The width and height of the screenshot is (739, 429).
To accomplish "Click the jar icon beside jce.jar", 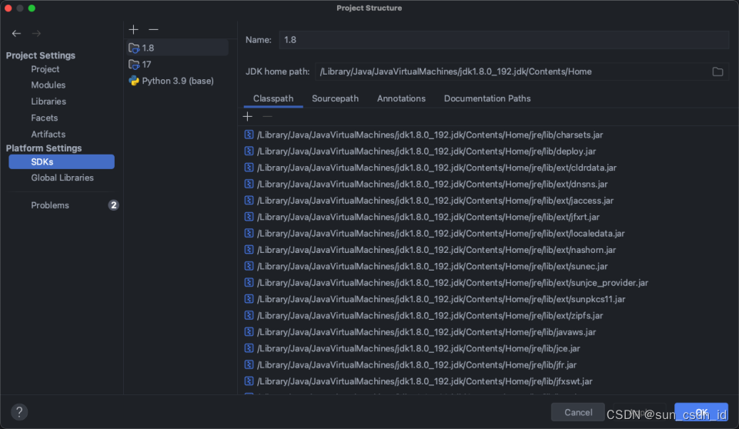I will (249, 348).
